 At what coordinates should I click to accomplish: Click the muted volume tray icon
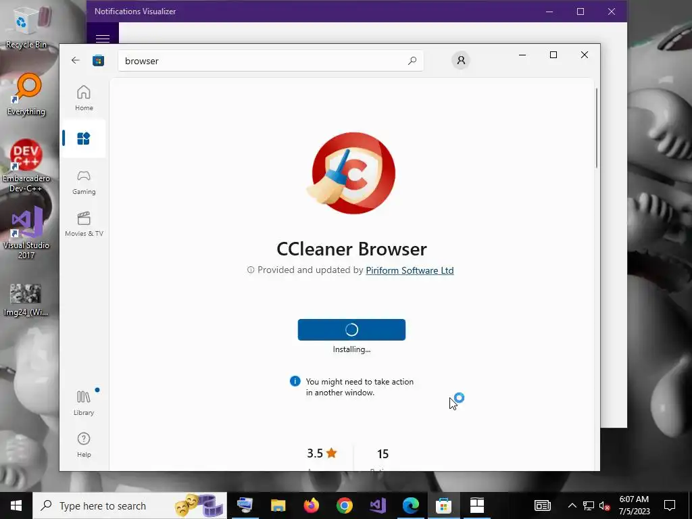(x=605, y=505)
